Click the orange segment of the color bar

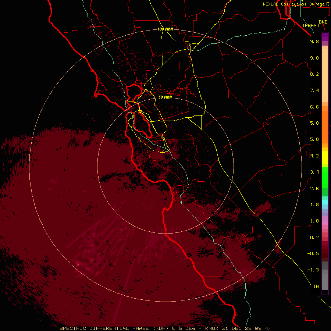tap(325, 127)
